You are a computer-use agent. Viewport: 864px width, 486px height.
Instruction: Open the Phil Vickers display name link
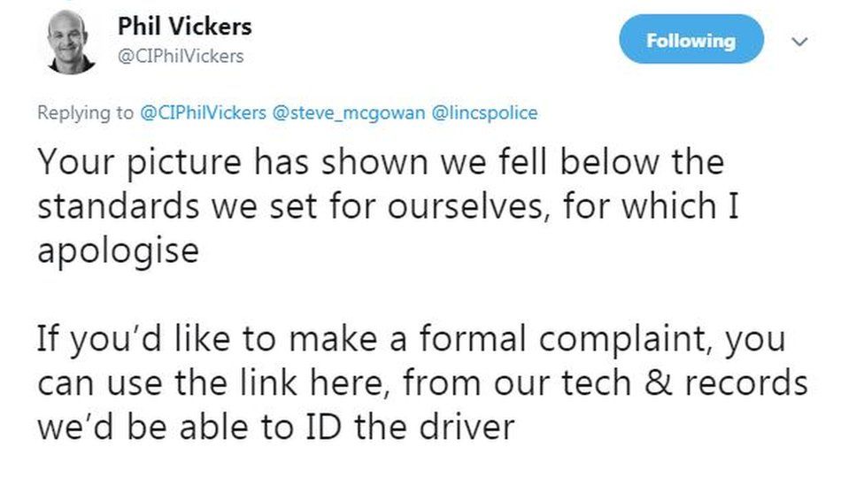coord(184,27)
